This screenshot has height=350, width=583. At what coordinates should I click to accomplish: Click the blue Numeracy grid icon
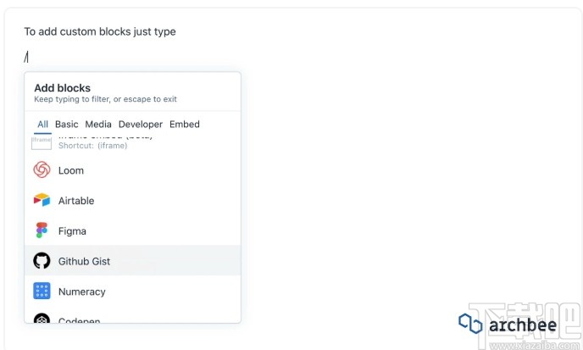pyautogui.click(x=42, y=292)
